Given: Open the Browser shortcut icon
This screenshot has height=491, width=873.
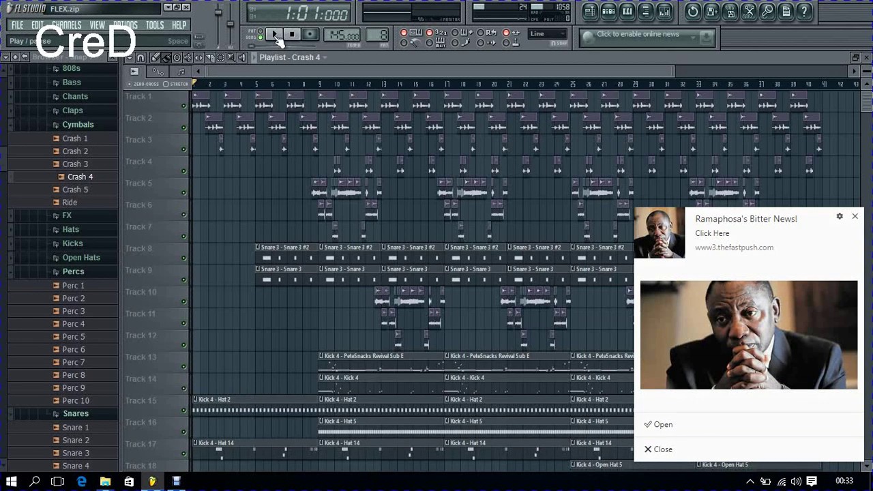Looking at the screenshot, I should coord(646,12).
